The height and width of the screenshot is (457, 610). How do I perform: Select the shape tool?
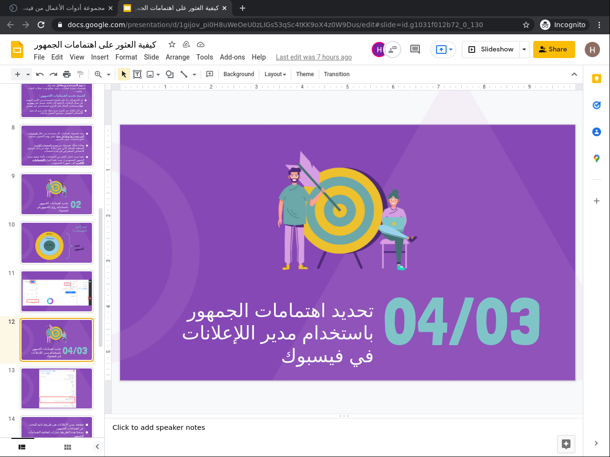coord(170,74)
